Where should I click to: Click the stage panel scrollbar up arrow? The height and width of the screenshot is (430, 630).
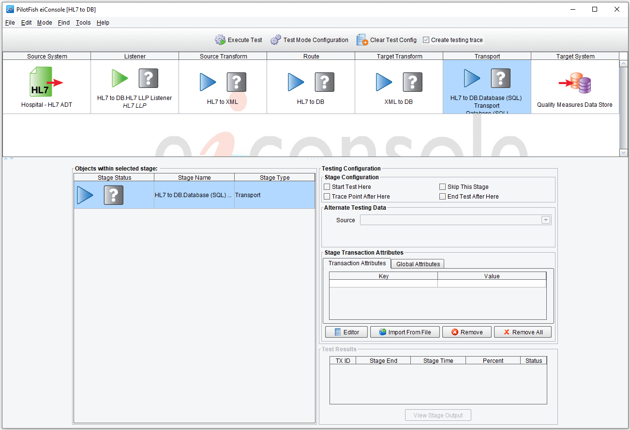623,64
